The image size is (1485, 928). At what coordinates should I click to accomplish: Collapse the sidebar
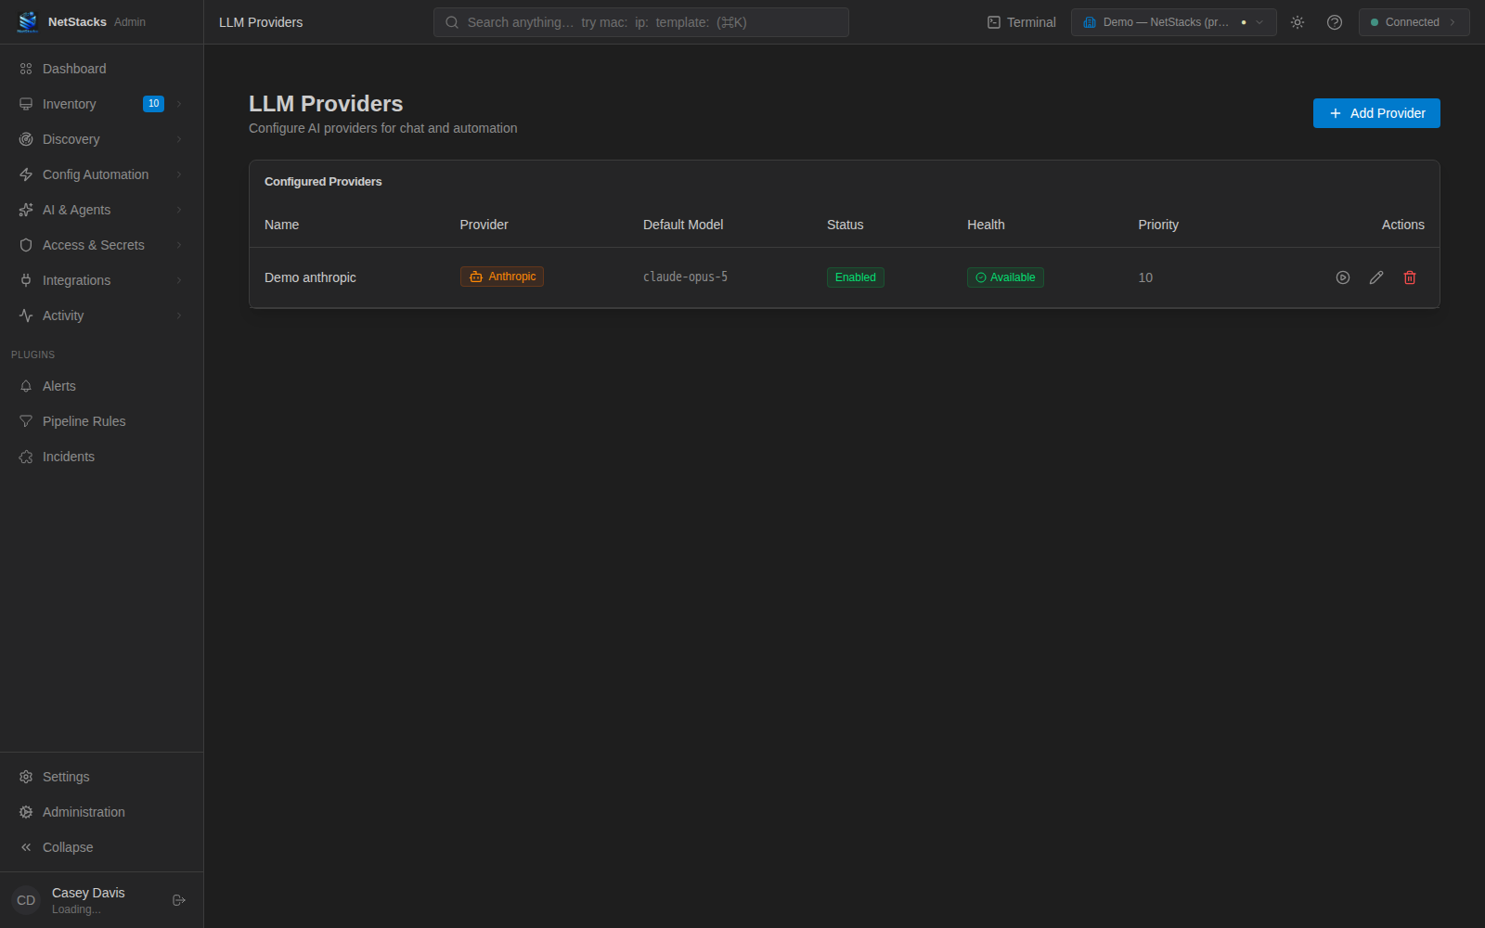101,847
